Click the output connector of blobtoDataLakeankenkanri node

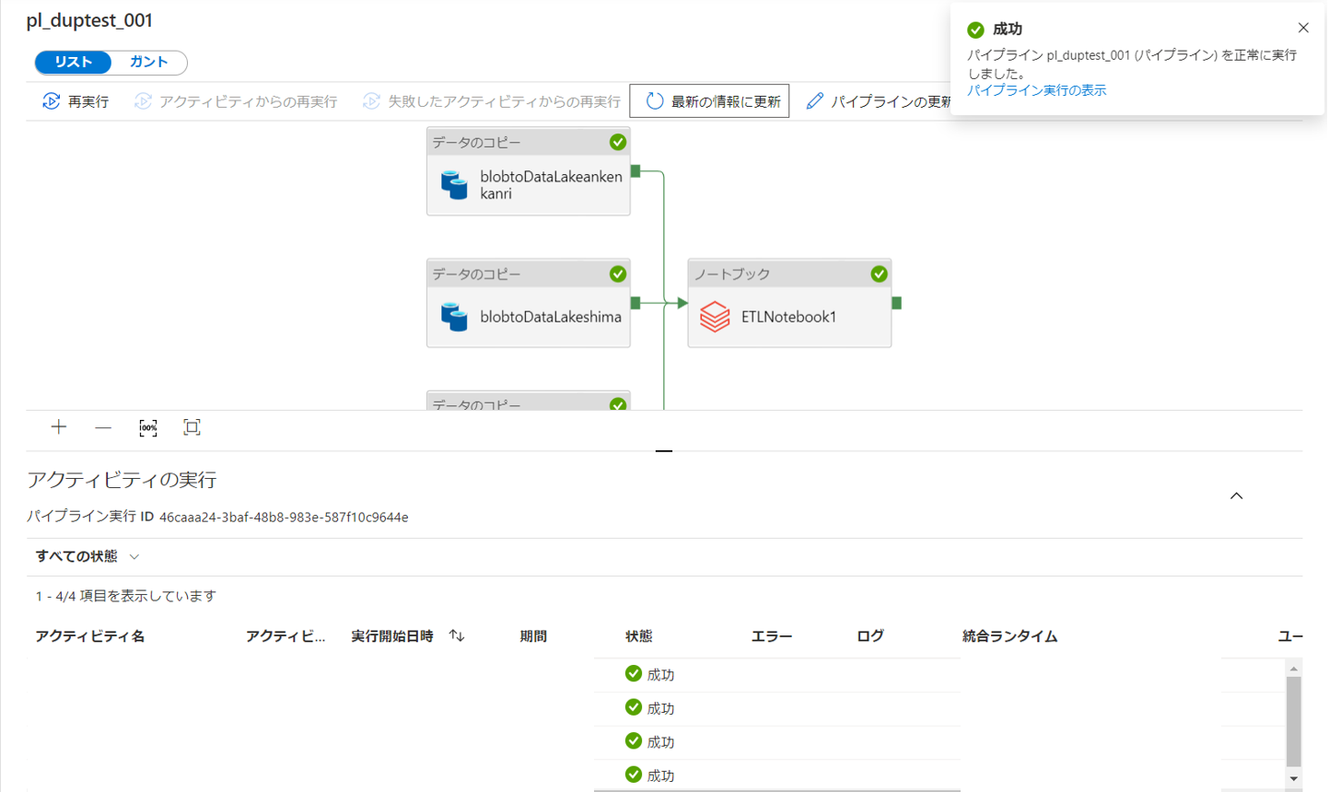(x=635, y=171)
